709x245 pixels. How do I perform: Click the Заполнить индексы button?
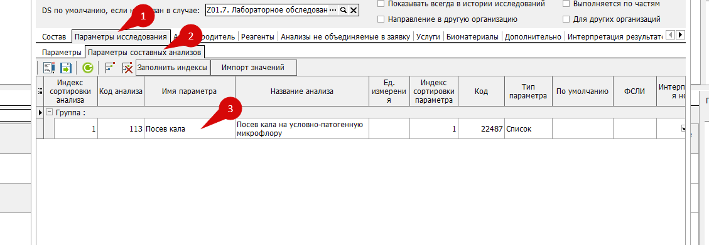pyautogui.click(x=172, y=68)
